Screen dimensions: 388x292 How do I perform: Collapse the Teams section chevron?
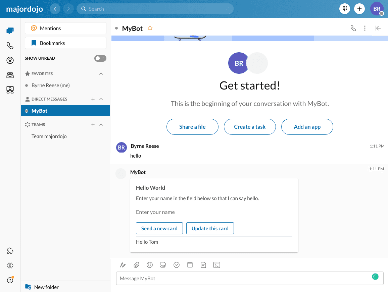point(101,125)
